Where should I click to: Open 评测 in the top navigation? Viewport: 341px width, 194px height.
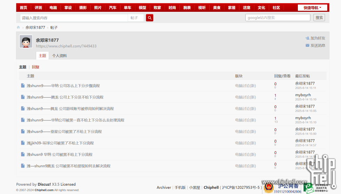[38, 8]
